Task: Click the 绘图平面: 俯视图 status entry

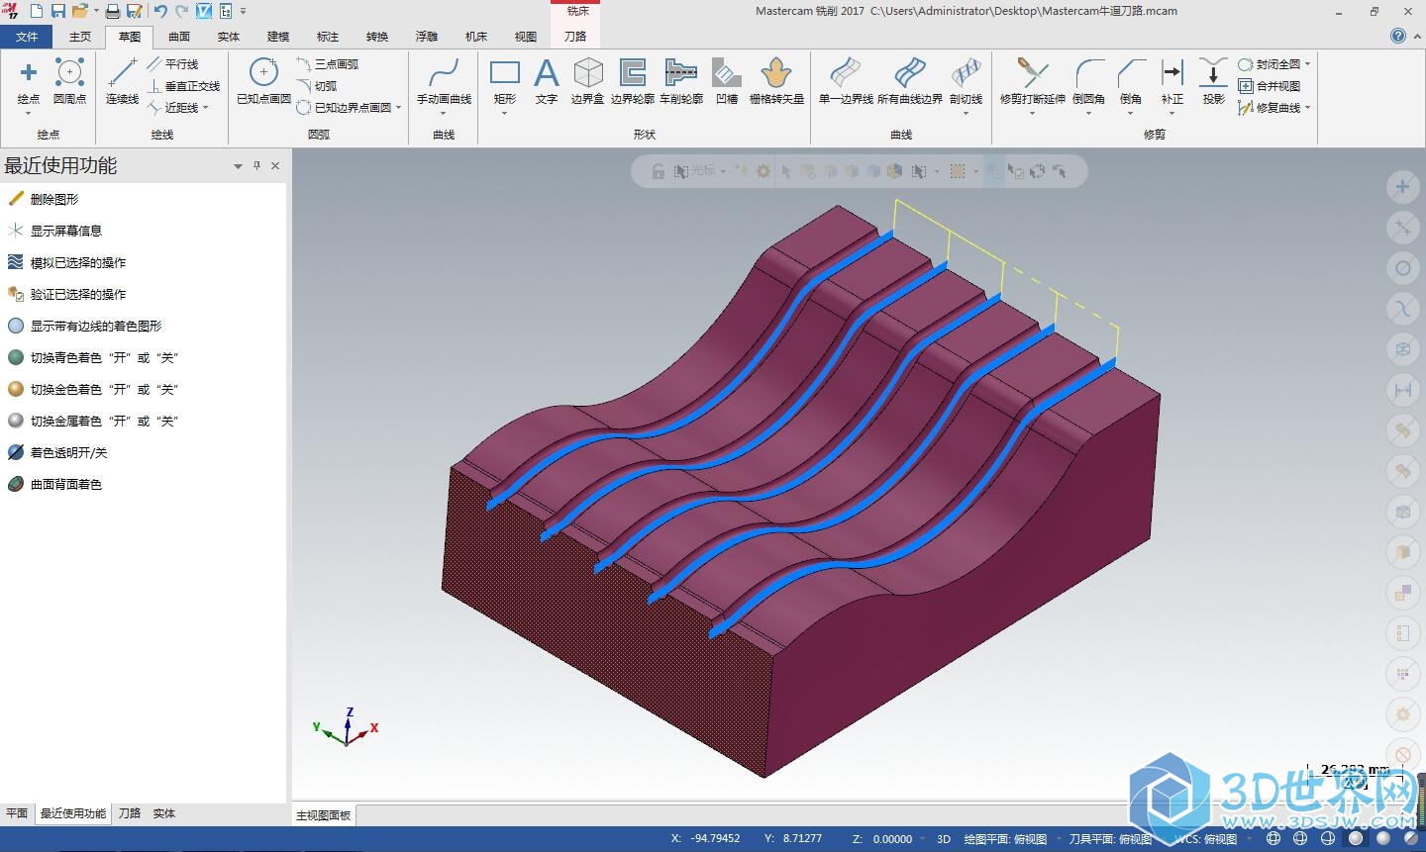Action: click(1005, 838)
